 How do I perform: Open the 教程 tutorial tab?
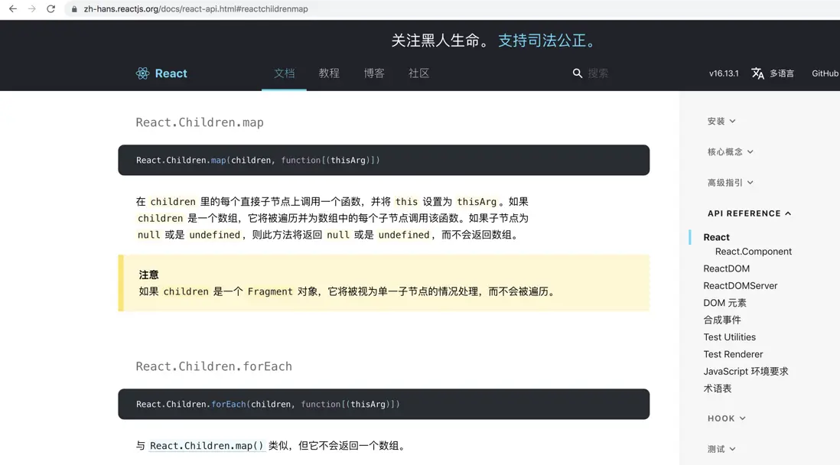coord(329,73)
